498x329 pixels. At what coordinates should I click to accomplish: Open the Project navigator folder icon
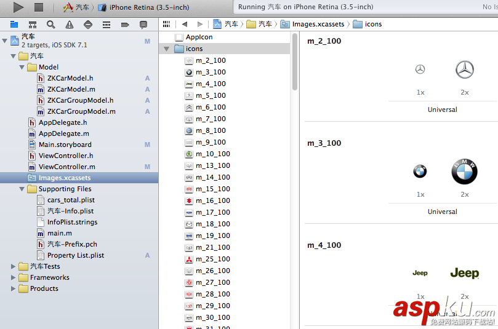coord(14,25)
